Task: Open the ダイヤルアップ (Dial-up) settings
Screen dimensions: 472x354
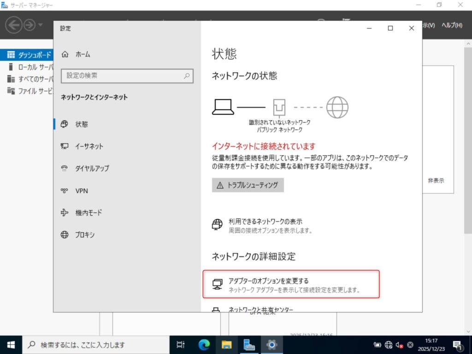Action: pyautogui.click(x=92, y=169)
